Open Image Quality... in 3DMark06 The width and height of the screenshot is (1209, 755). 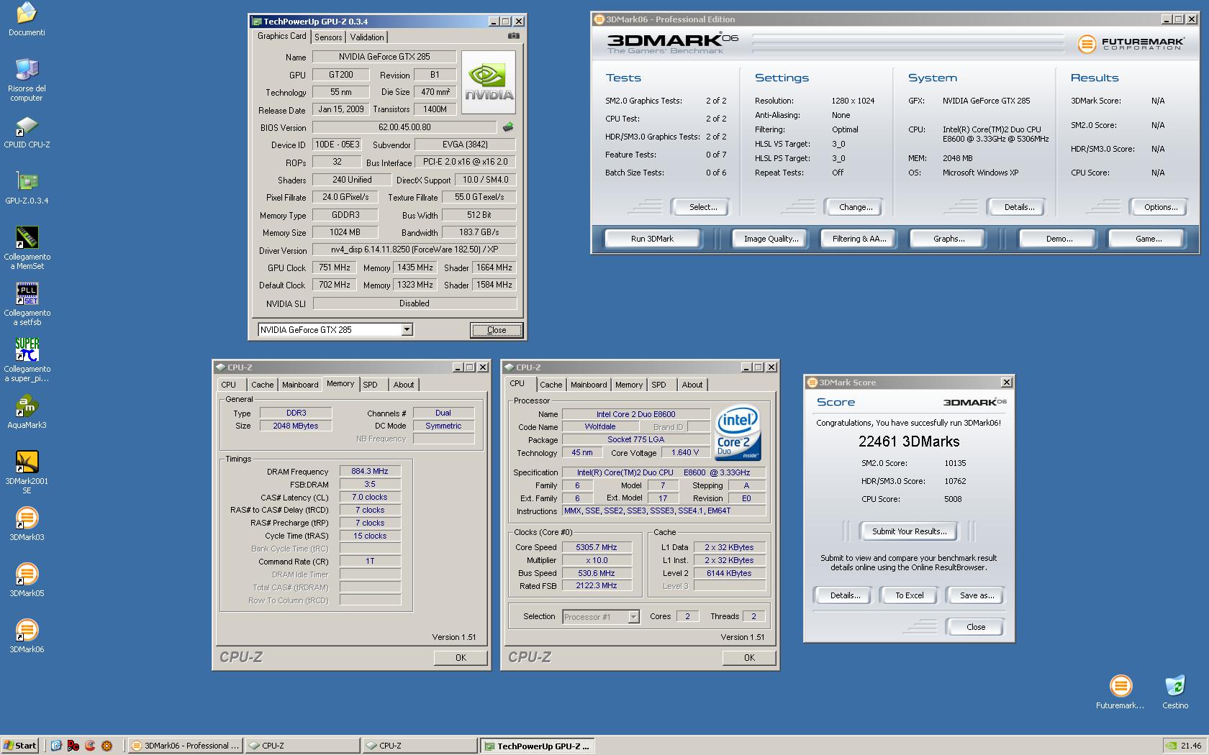771,239
